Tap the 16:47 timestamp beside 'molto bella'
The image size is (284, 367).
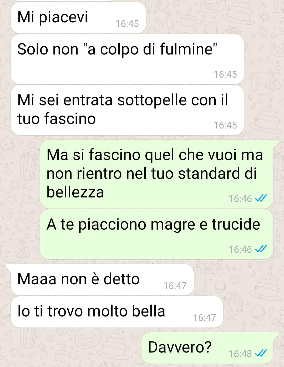(x=205, y=318)
